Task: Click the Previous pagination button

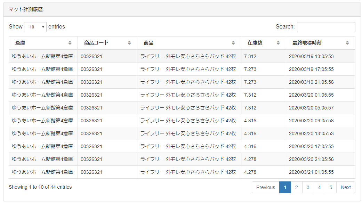Action: tap(265, 187)
